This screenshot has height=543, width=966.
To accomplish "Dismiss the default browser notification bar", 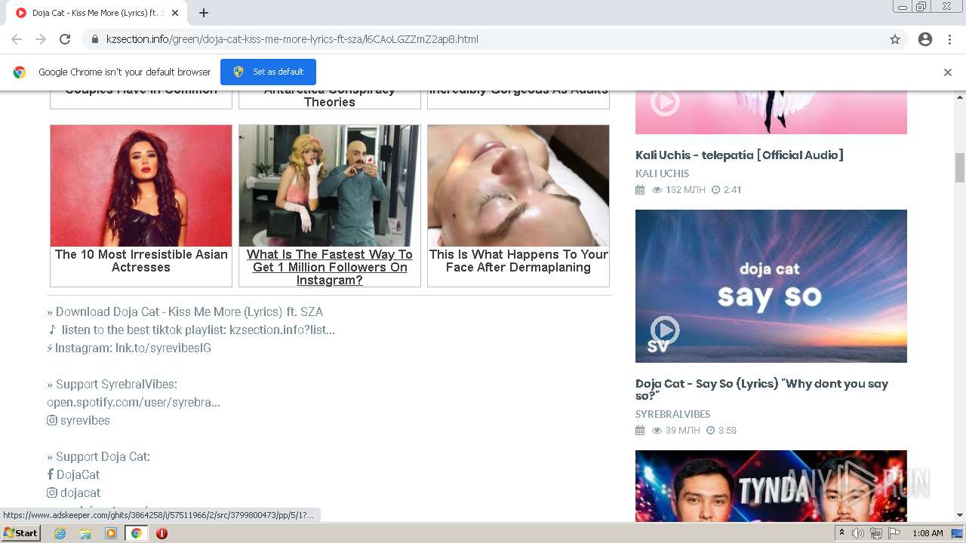I will [948, 72].
